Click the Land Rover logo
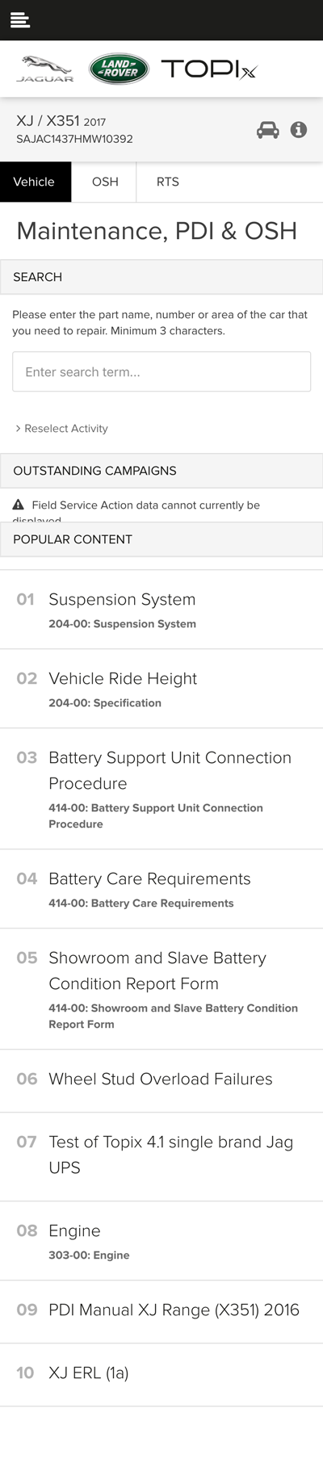Image resolution: width=323 pixels, height=1467 pixels. [119, 69]
